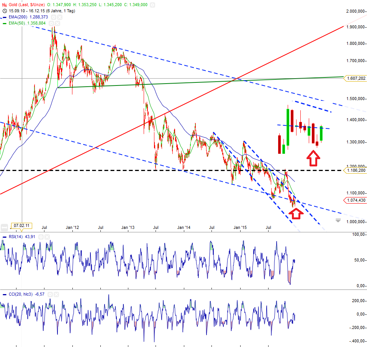The height and width of the screenshot is (347, 367).
Task: Open the CCI(20, hlc3) settings icon
Action: (x=50, y=294)
